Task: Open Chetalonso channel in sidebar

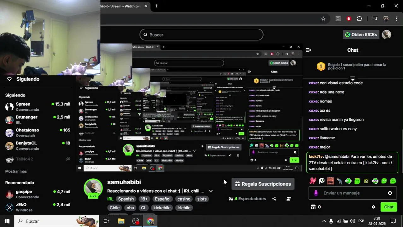Action: click(38, 132)
